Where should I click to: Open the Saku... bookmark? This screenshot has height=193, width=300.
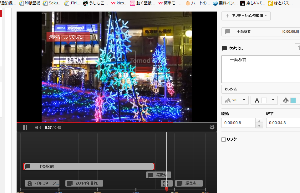pos(52,3)
